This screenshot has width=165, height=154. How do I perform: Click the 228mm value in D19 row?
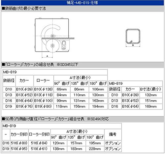point(95,149)
